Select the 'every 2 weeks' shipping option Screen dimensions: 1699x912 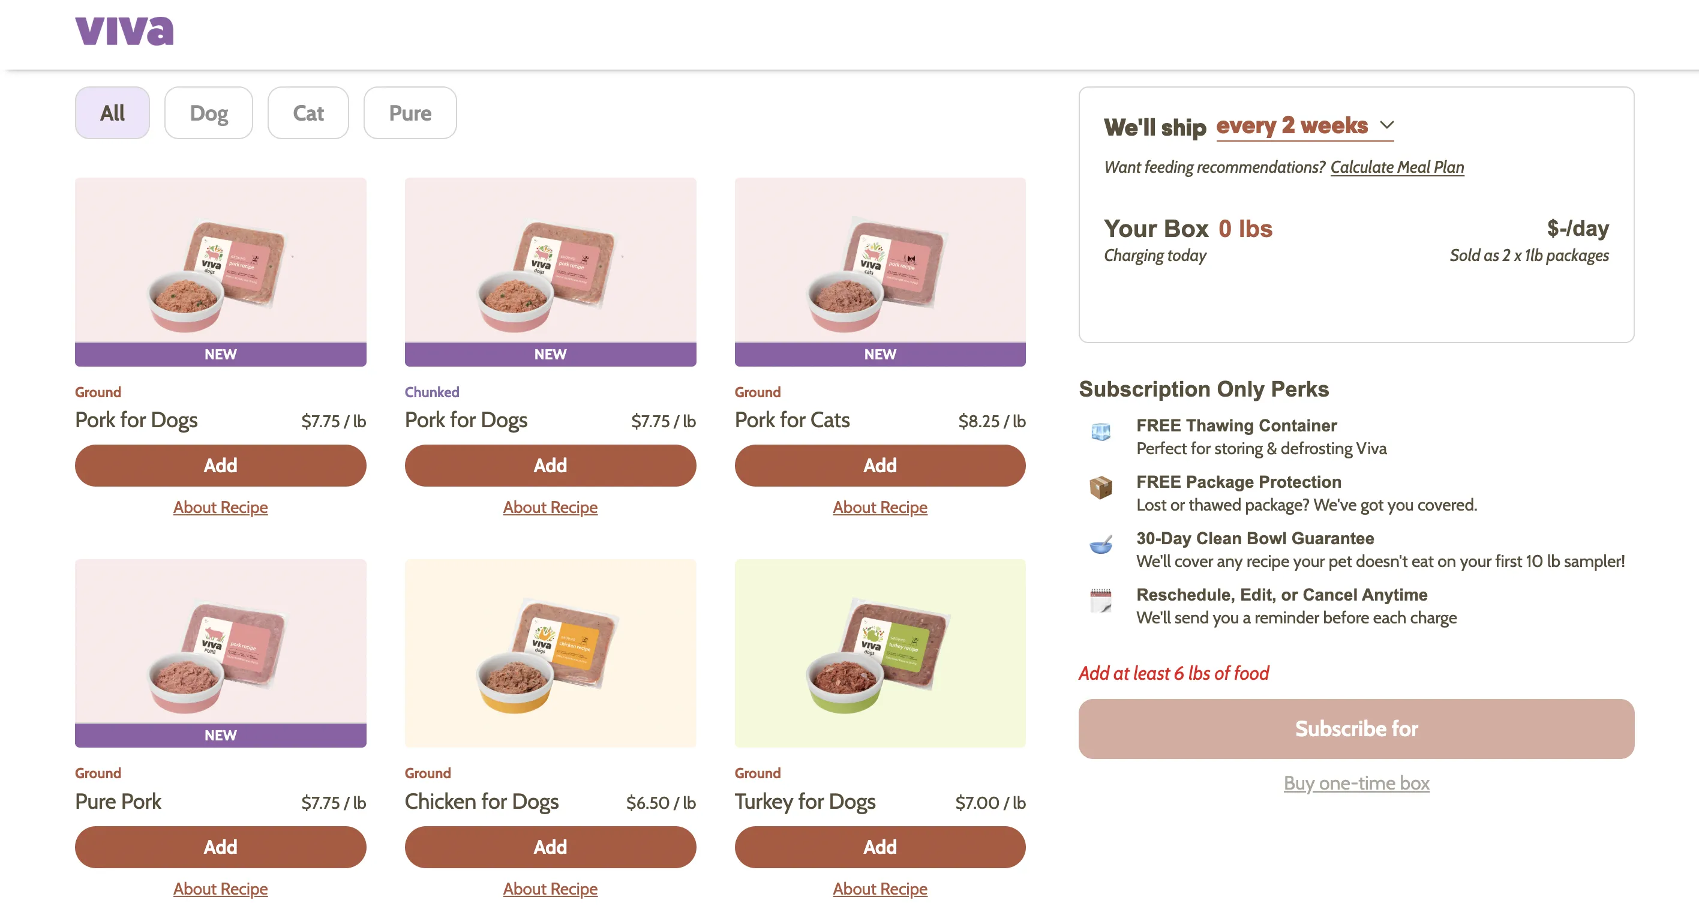click(x=1292, y=125)
